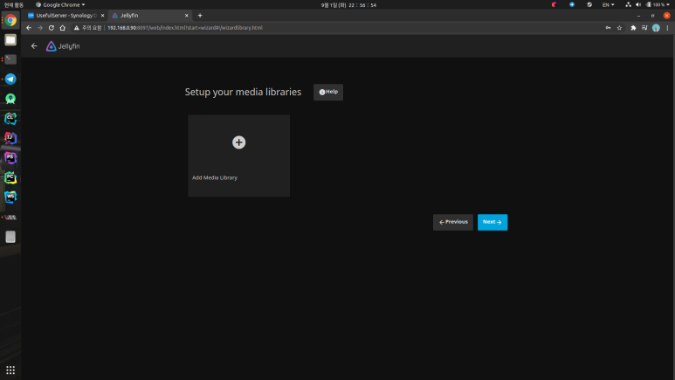675x380 pixels.
Task: Launch PyCharm from the dock
Action: point(10,177)
